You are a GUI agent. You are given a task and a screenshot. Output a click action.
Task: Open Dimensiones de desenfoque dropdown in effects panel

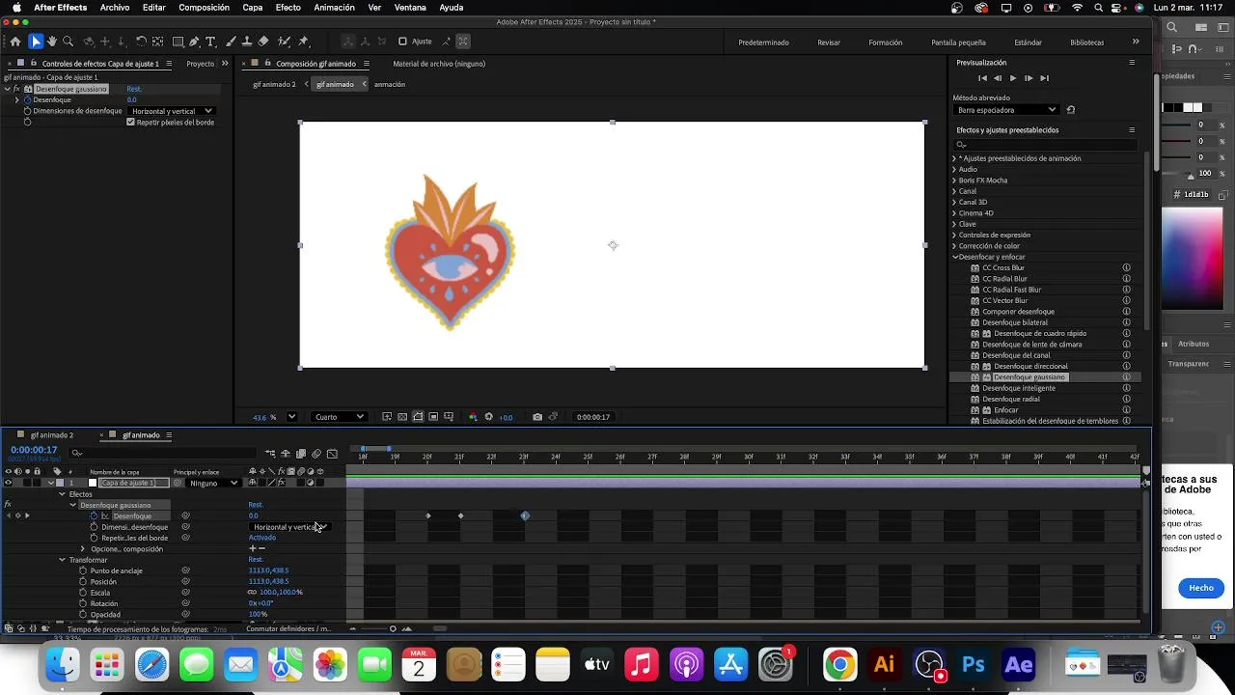(172, 111)
